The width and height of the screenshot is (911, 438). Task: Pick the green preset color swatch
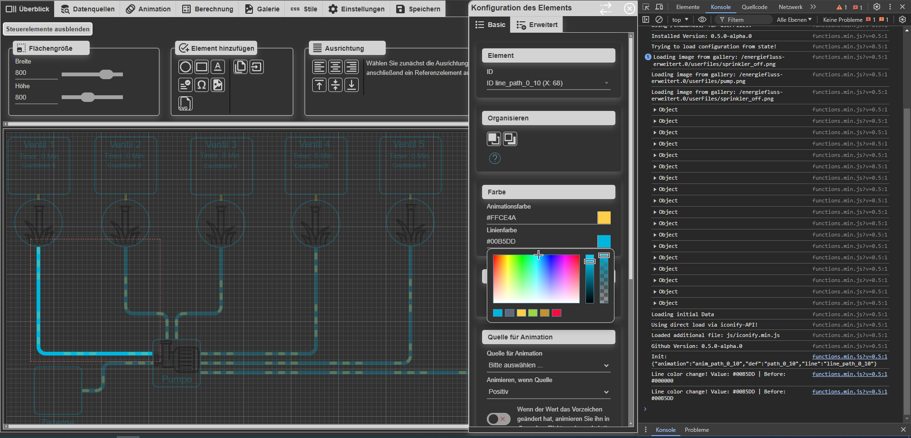[533, 313]
